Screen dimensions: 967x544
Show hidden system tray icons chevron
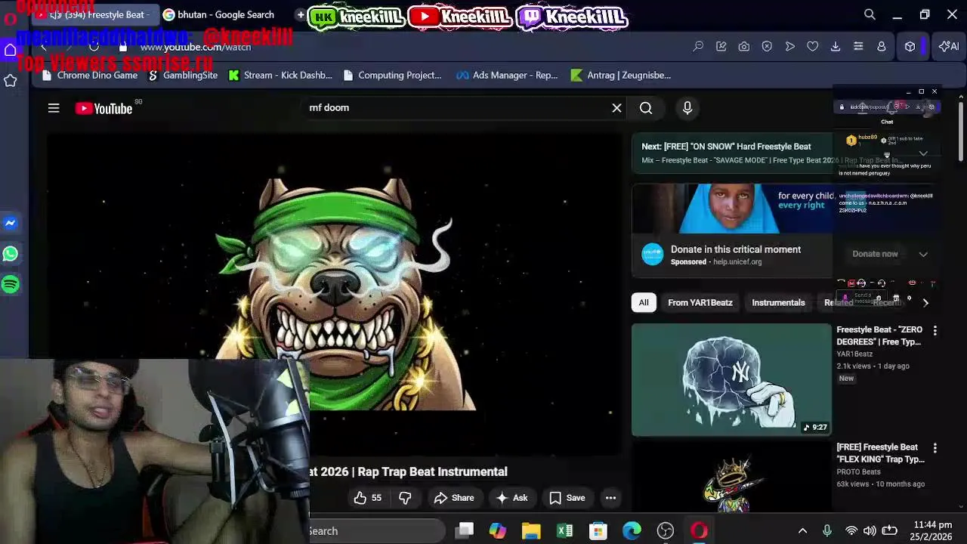(x=802, y=531)
